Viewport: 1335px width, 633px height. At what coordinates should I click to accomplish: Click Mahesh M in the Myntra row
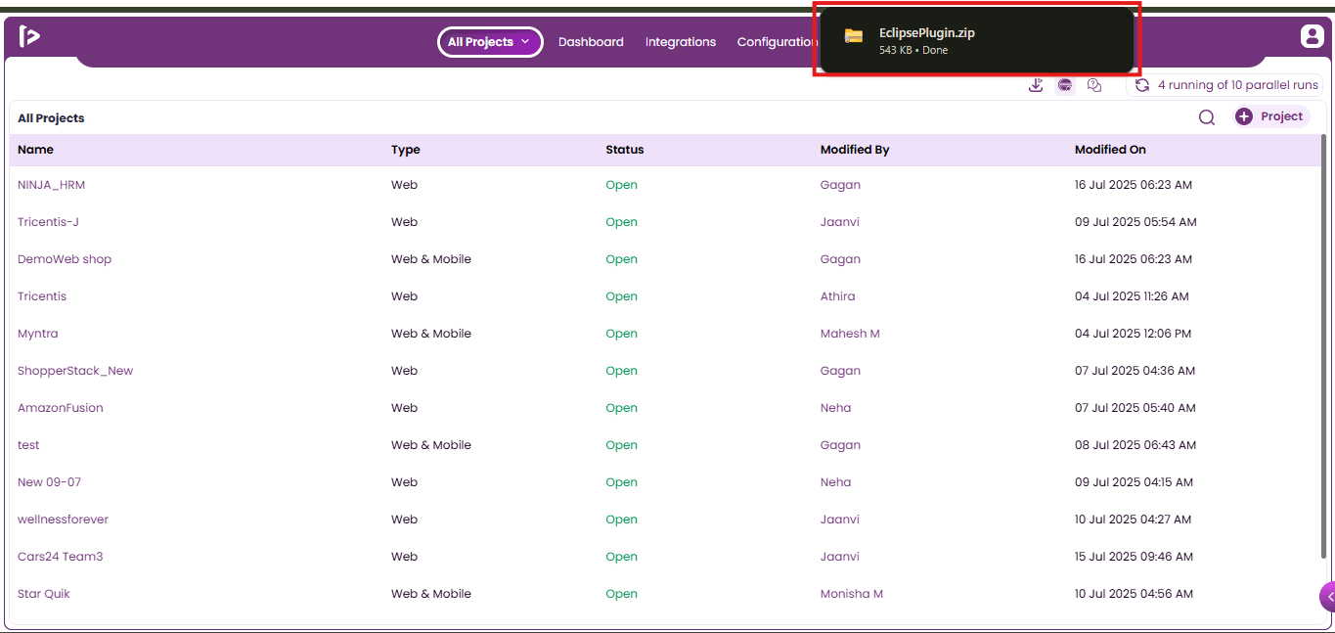tap(850, 334)
